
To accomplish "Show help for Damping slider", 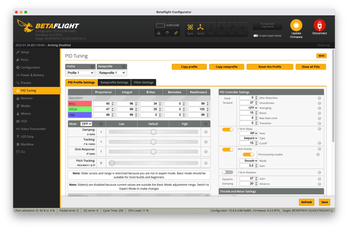I will [206, 132].
